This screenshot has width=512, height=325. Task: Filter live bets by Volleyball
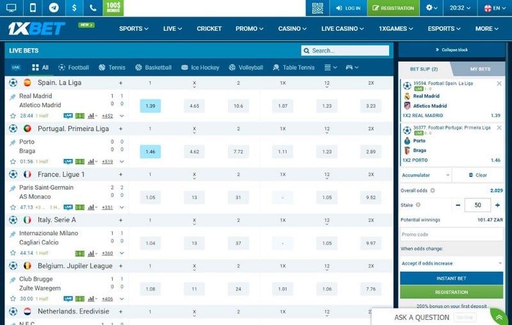coord(246,67)
